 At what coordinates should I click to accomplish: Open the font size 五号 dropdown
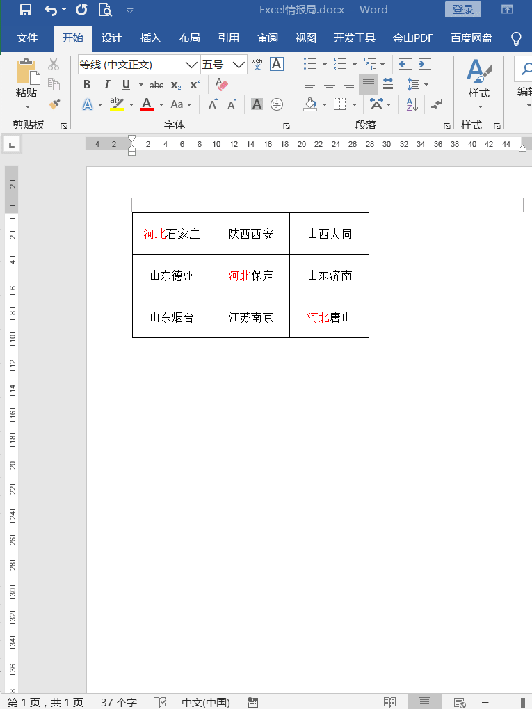coord(239,65)
